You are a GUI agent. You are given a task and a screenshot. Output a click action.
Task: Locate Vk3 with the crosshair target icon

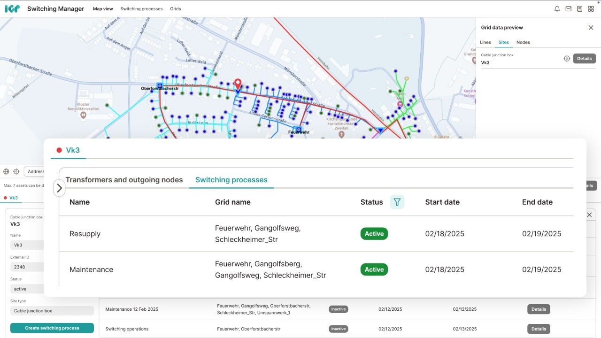(x=567, y=59)
